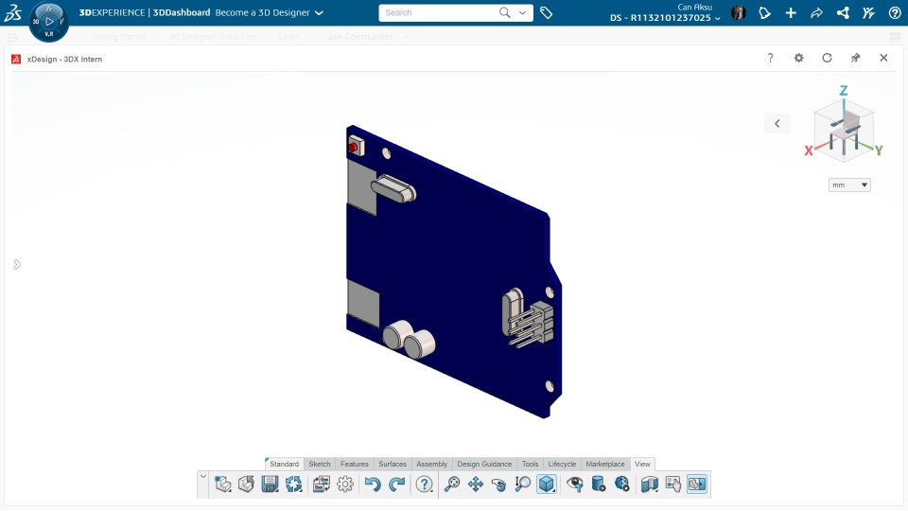Open the Design Guidance tab
Screen dimensions: 908x511
[x=484, y=464]
